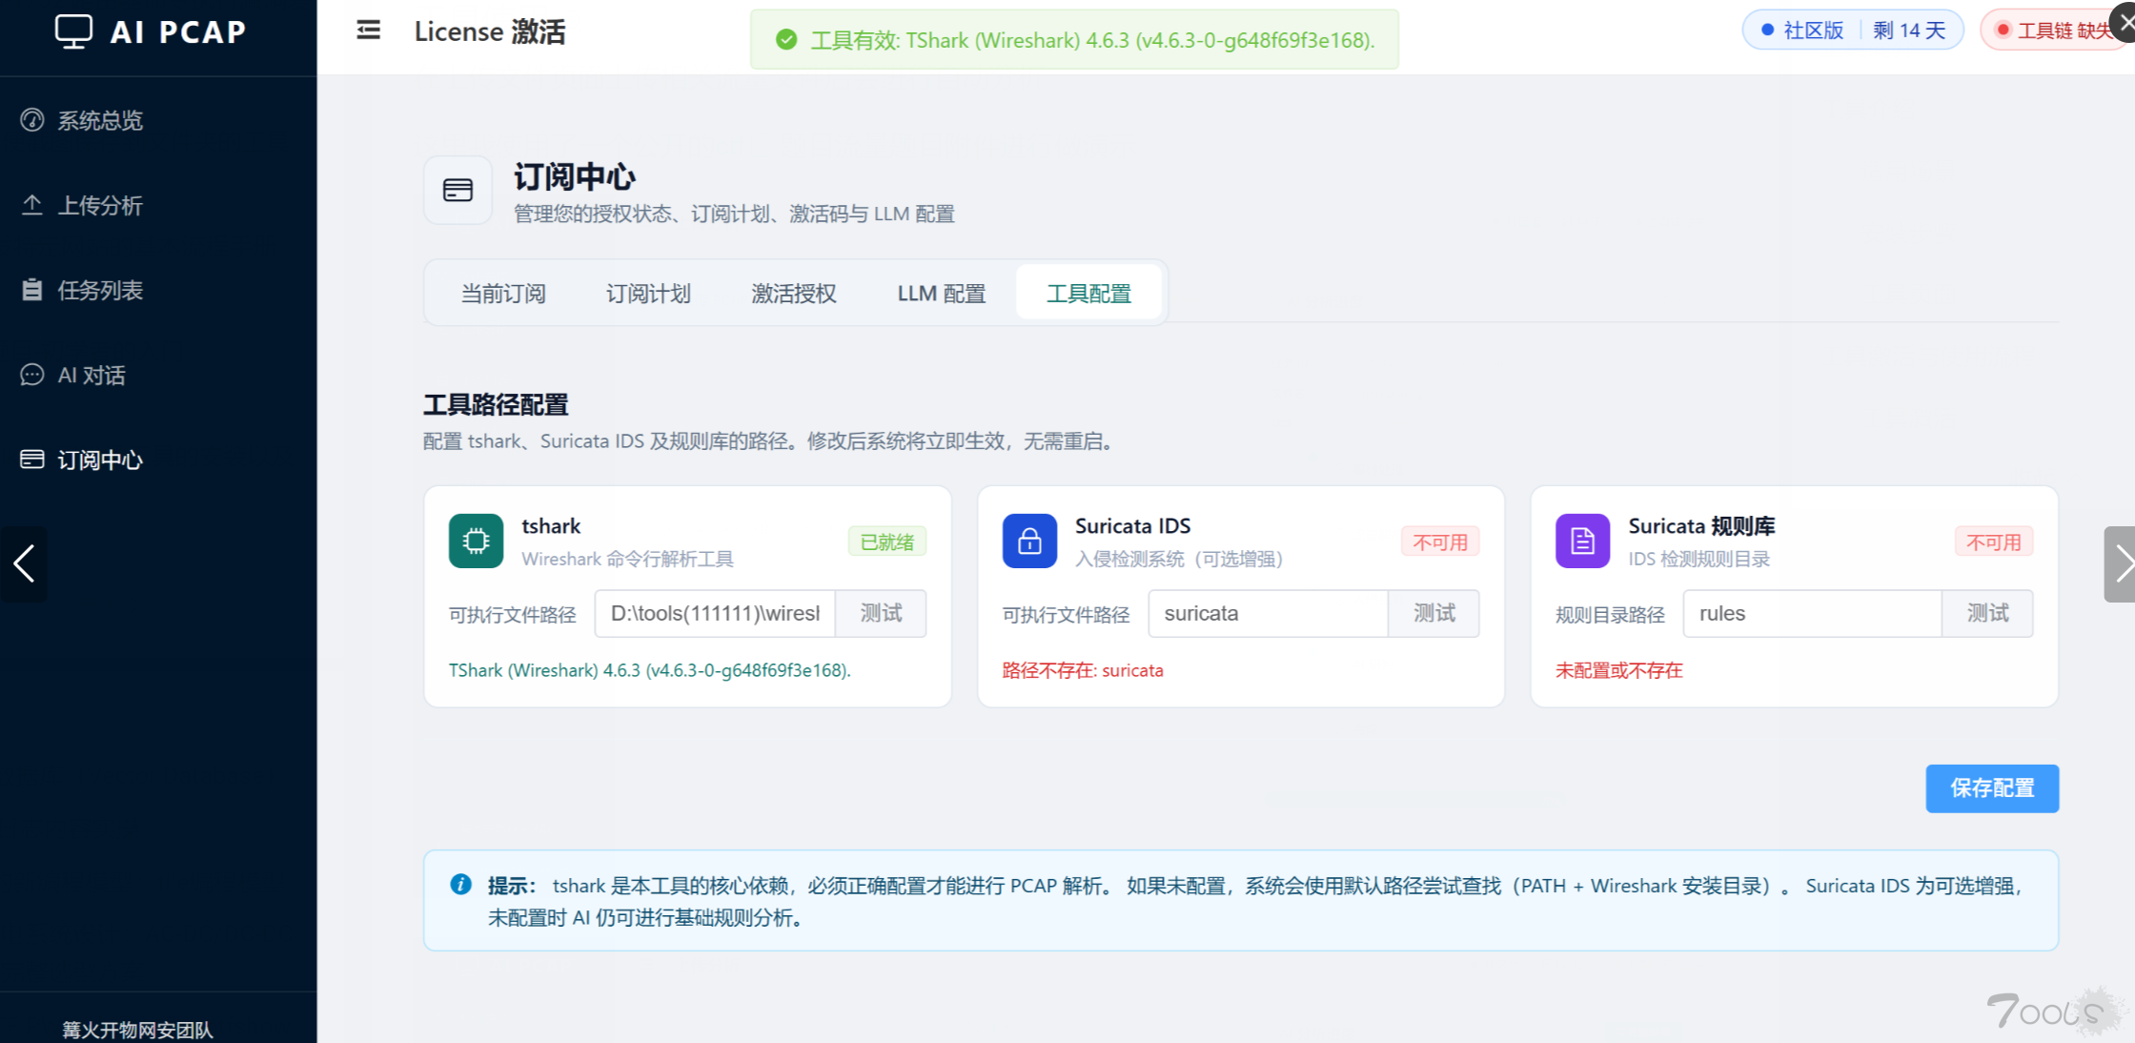Click the hamburger menu collapse icon
Screen dimensions: 2135x1043
(x=368, y=31)
